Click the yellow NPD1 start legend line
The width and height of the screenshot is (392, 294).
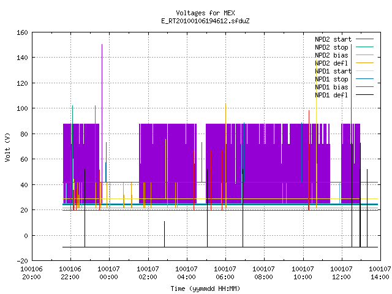pyautogui.click(x=365, y=71)
